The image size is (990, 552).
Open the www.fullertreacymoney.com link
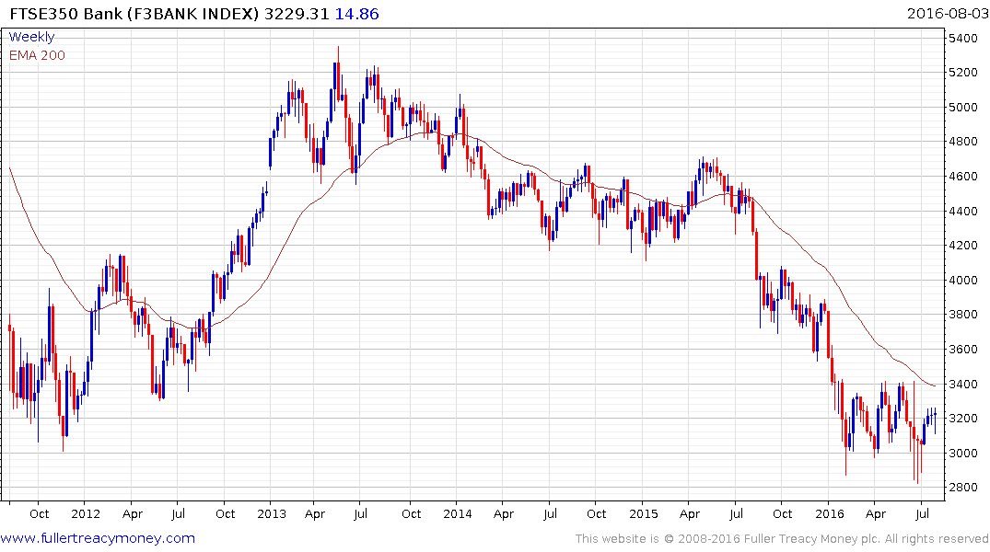click(x=98, y=539)
